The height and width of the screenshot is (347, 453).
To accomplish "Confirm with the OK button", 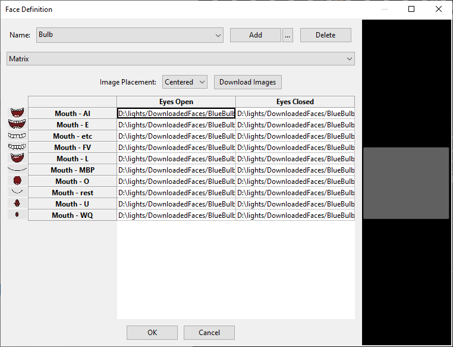I will pyautogui.click(x=152, y=332).
